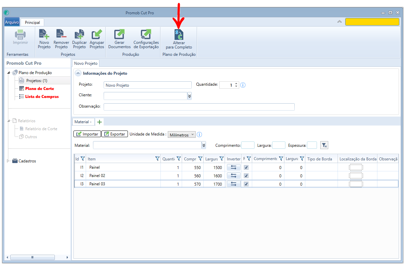404x266 pixels.
Task: Open the Milímetros unit dropdown
Action: tap(182, 135)
